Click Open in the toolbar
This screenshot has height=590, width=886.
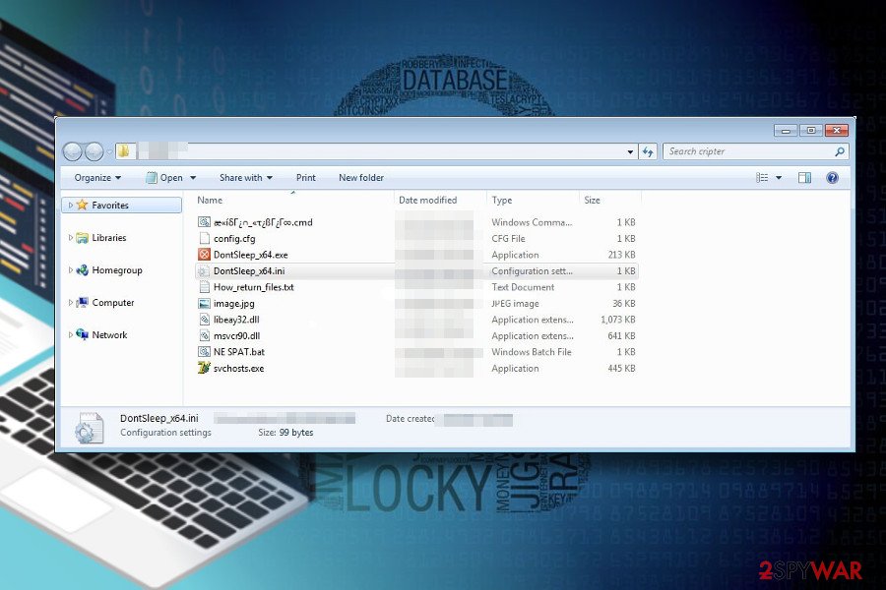coord(170,178)
